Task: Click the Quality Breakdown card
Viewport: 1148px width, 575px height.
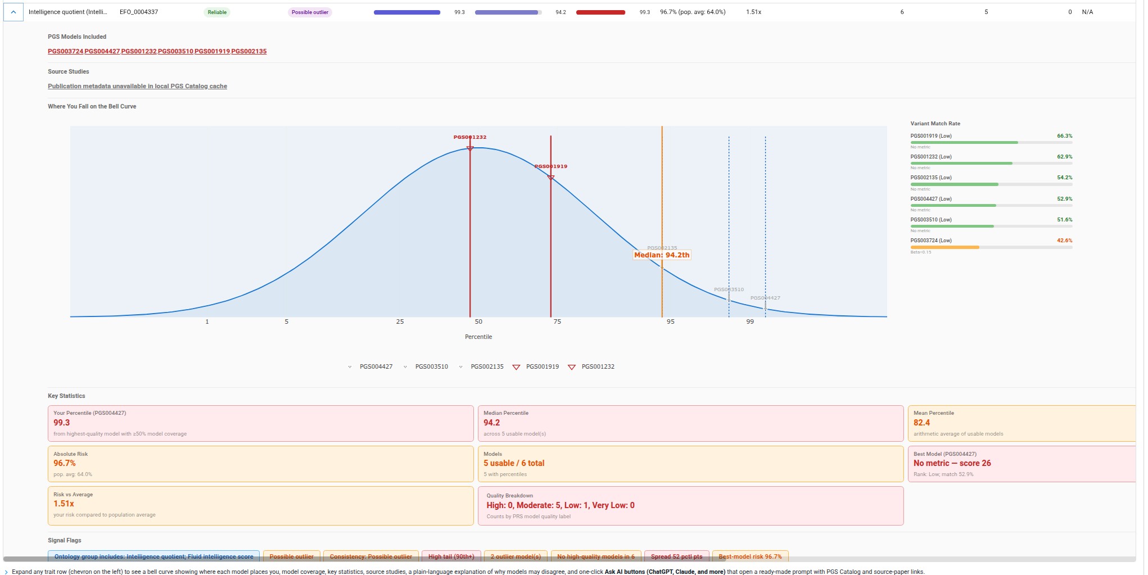Action: (690, 506)
